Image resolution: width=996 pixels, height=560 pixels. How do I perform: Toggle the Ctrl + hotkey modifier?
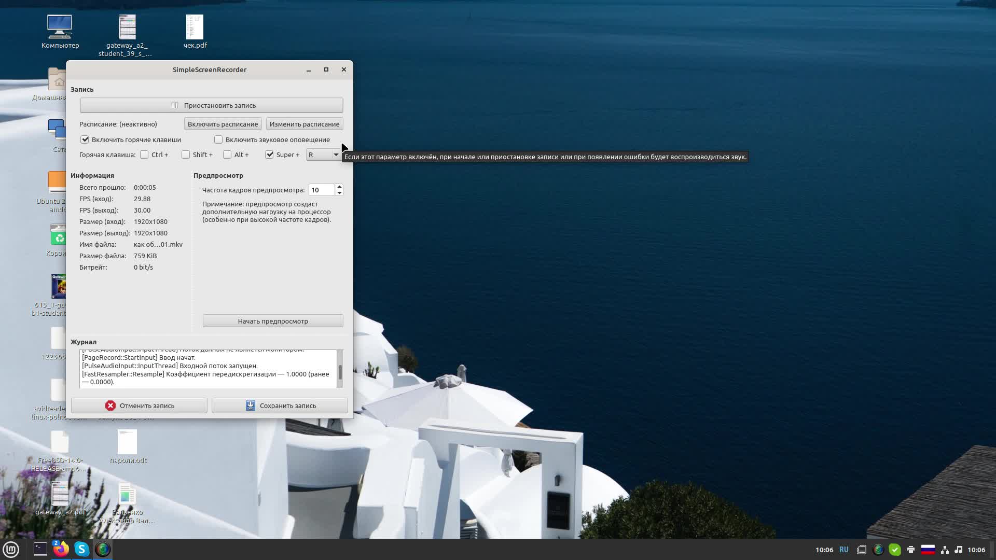[144, 155]
